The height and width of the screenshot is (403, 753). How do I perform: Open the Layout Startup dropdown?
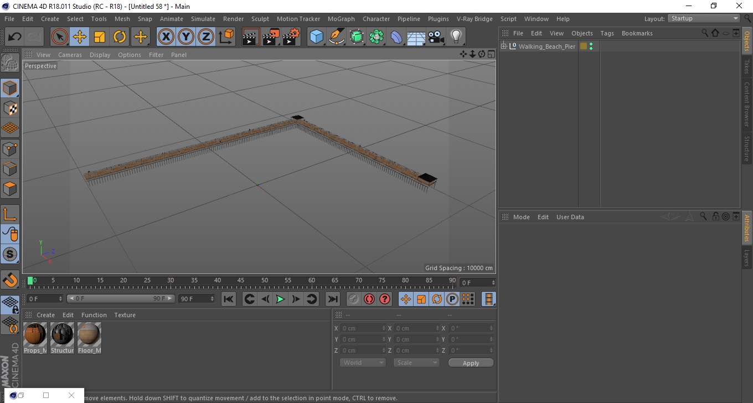(704, 18)
